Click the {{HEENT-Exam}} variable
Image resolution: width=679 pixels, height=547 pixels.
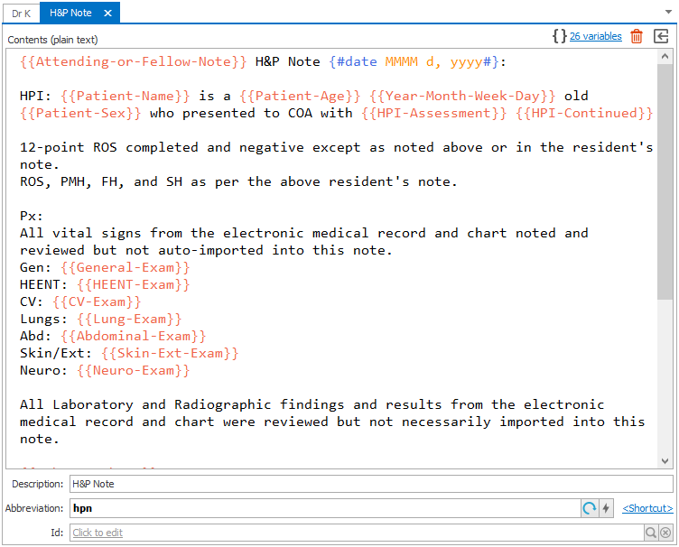(x=134, y=284)
